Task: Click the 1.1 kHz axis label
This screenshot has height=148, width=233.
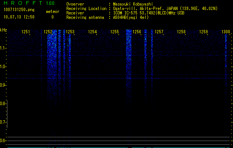Action: point(3,48)
